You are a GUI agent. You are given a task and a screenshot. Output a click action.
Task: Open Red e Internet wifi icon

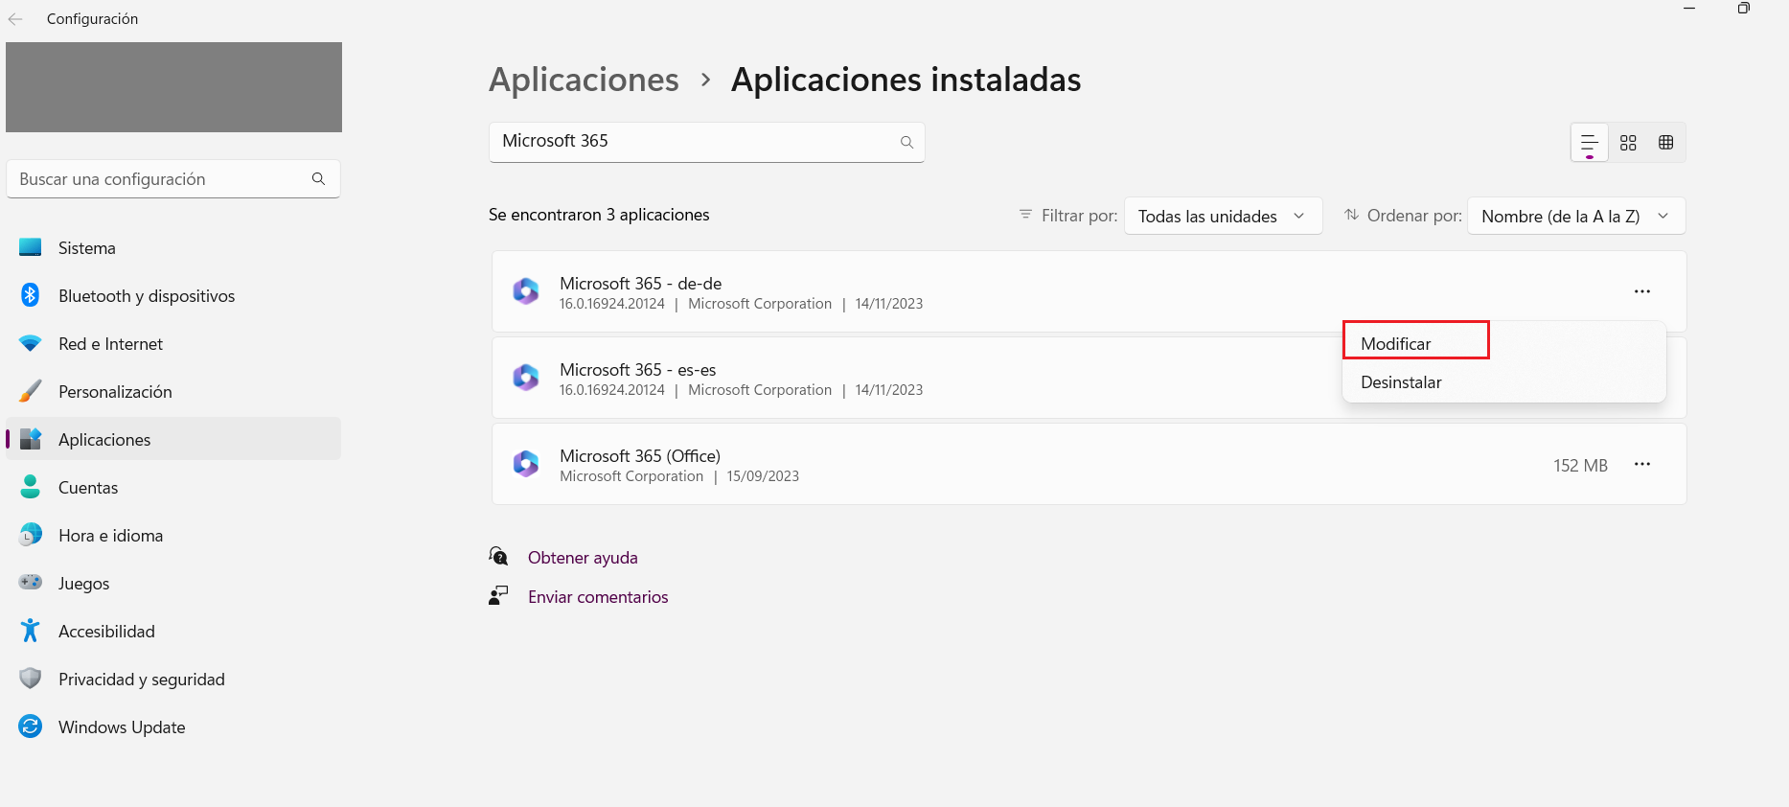(x=31, y=343)
